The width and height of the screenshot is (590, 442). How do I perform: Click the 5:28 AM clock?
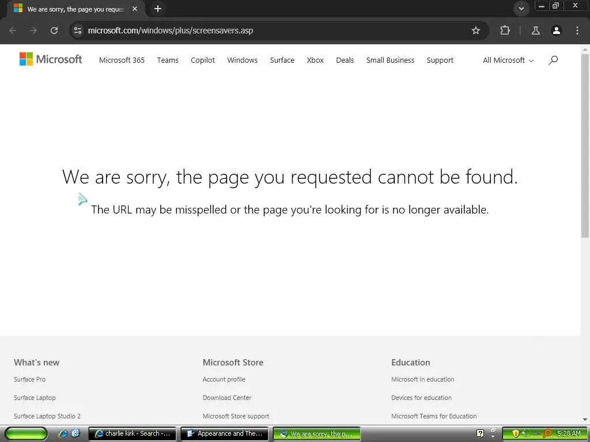tap(569, 433)
